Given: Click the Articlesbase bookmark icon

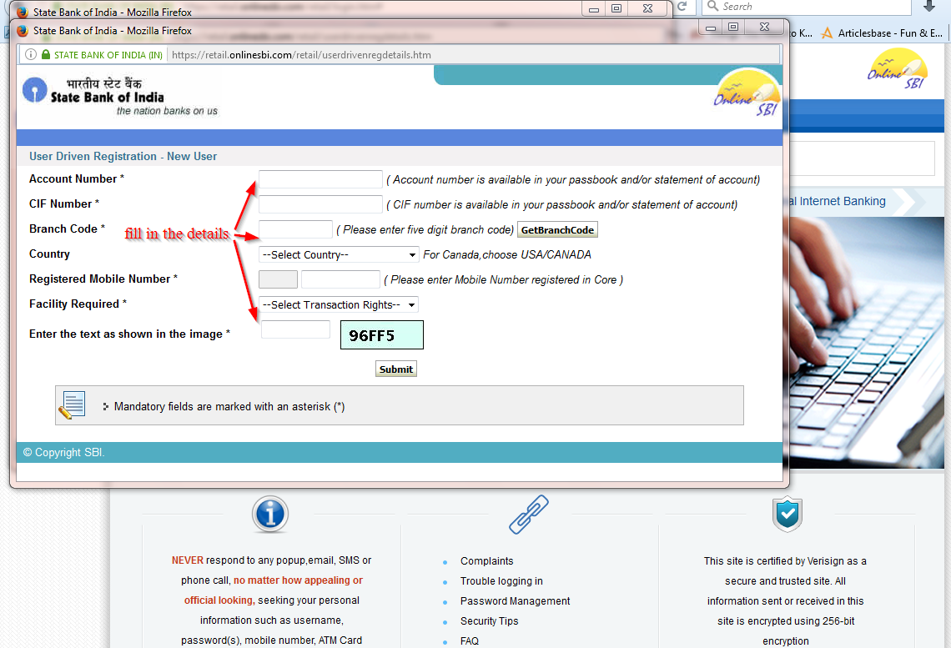Looking at the screenshot, I should pyautogui.click(x=827, y=33).
